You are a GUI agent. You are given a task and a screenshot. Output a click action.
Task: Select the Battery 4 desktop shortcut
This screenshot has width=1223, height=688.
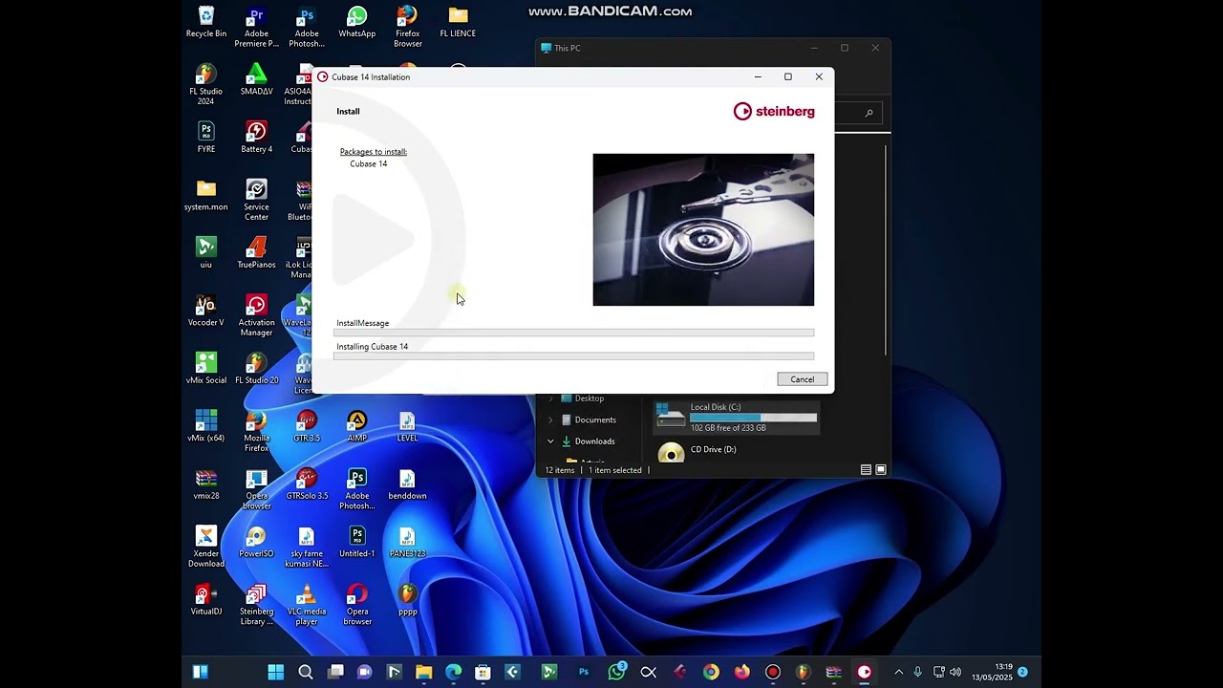(256, 138)
